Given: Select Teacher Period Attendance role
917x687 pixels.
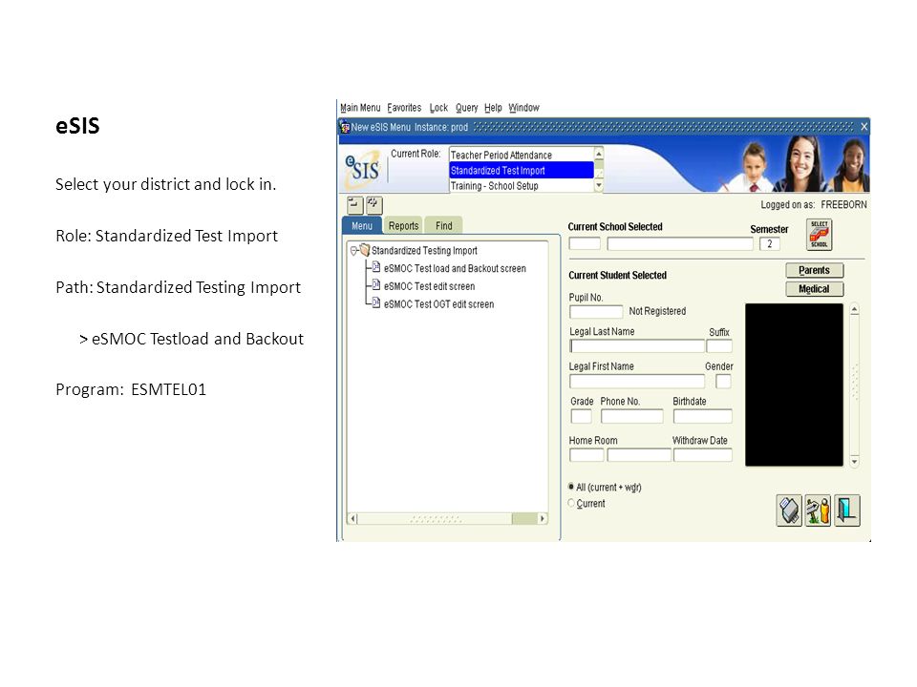Looking at the screenshot, I should click(x=522, y=155).
